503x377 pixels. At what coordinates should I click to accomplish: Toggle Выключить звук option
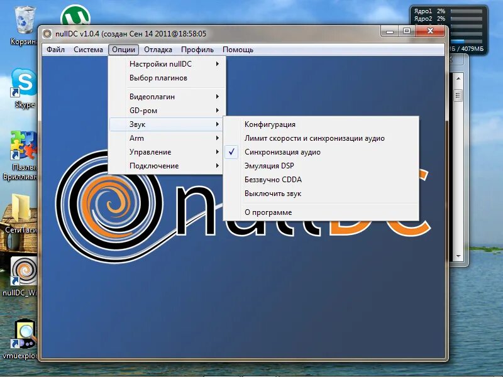tap(321, 194)
